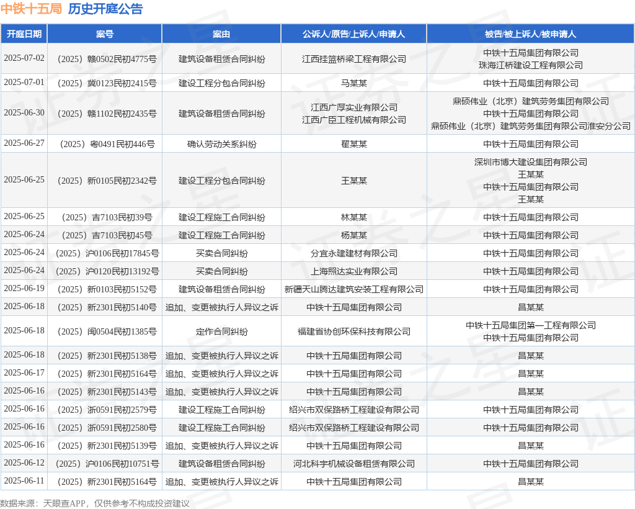The height and width of the screenshot is (509, 635).
Task: Select plaintiff 福建省协创环保科技有限公司
Action: pos(353,331)
